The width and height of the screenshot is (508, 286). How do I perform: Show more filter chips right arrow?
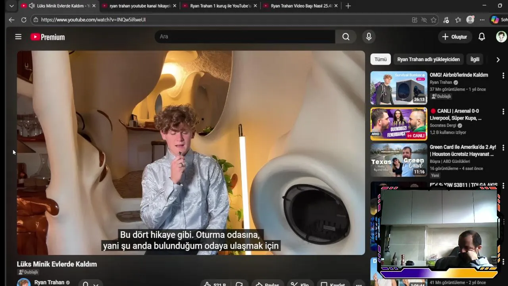click(x=498, y=60)
